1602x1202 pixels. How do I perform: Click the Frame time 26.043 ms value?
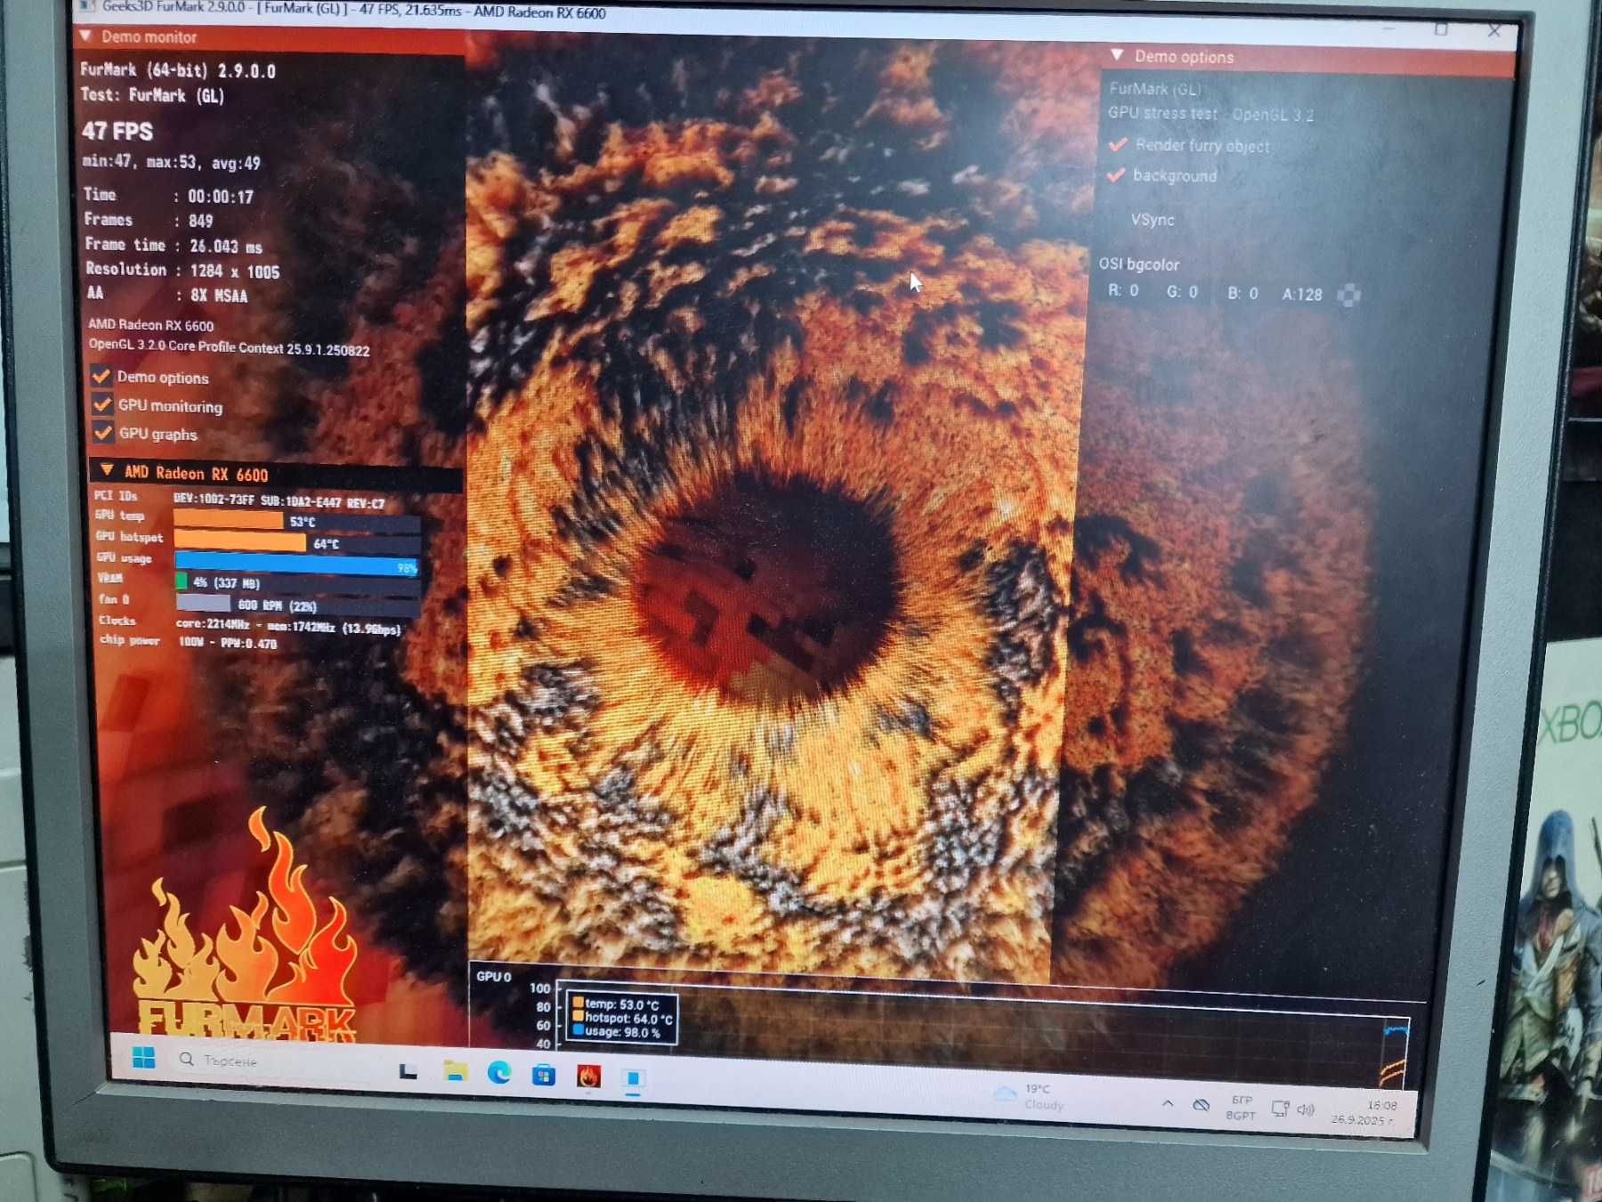pos(225,246)
